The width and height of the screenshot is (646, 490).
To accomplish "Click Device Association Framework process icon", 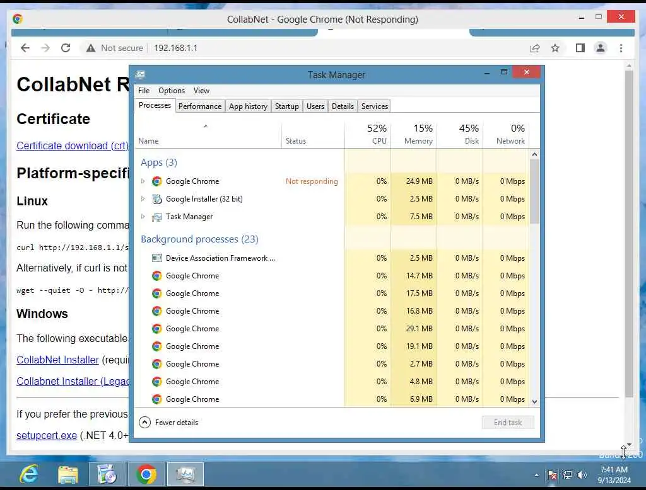I will coord(156,258).
